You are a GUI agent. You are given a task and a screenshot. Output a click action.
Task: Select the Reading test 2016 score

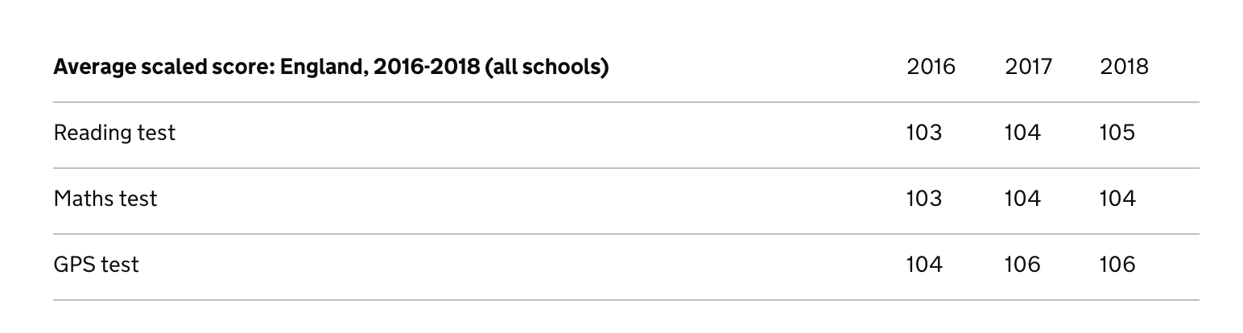pyautogui.click(x=924, y=133)
